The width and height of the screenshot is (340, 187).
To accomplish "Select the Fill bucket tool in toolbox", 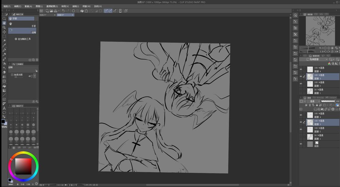I will coord(4,86).
